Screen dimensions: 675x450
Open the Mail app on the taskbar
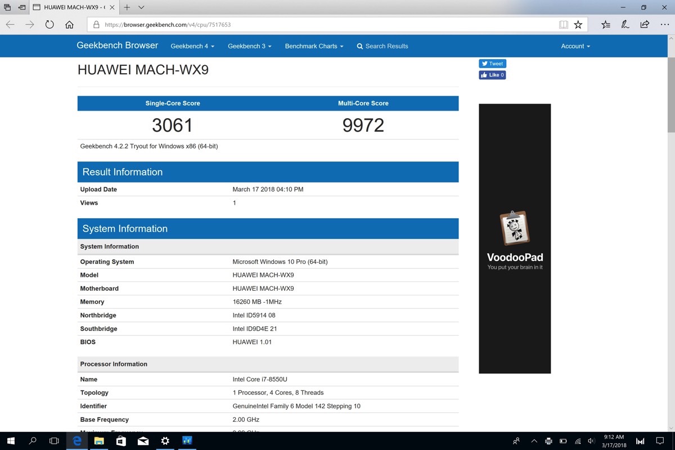[143, 441]
